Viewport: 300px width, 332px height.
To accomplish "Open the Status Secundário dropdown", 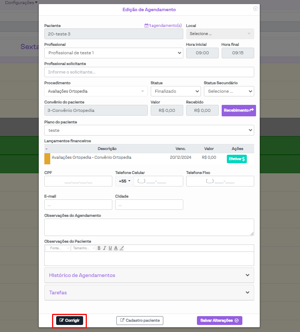I will (229, 91).
